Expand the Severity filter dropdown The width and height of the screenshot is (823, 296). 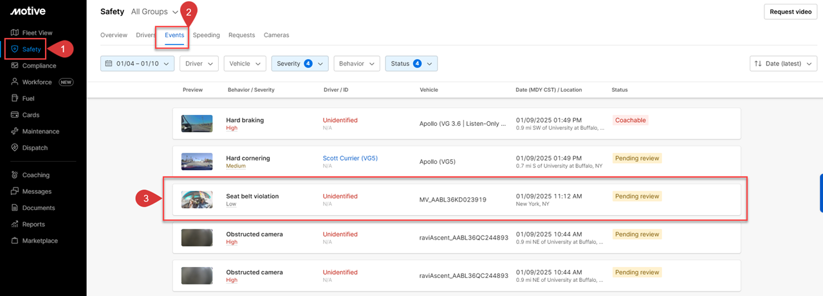[x=300, y=64]
